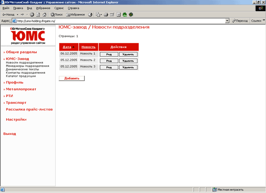
Task: Expand the РТИ section
Action: pyautogui.click(x=9, y=96)
